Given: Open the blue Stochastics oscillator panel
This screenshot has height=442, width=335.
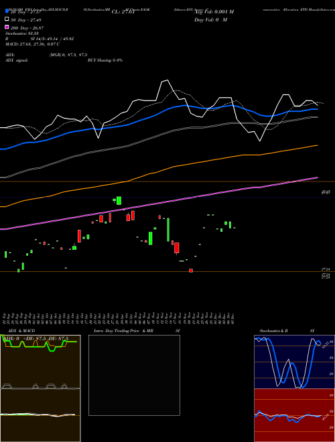Looking at the screenshot, I should [294, 362].
